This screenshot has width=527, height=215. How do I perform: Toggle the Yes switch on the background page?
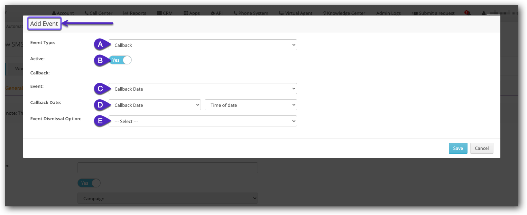coord(89,183)
